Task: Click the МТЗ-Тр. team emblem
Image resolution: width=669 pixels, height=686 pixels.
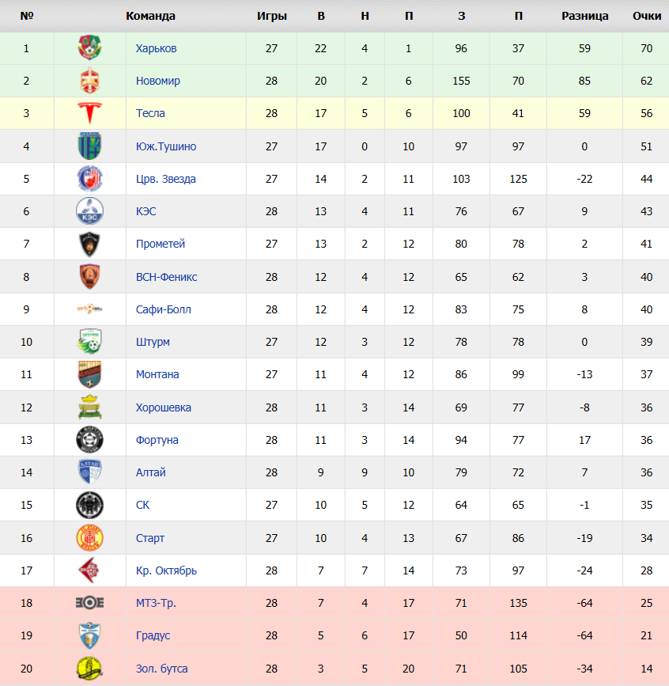Action: tap(89, 603)
